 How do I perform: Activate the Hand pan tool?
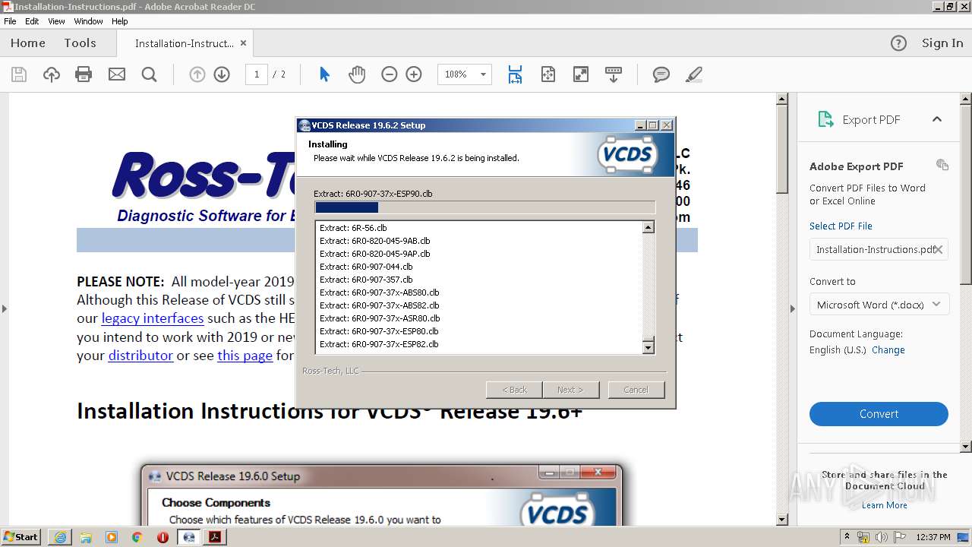(357, 74)
